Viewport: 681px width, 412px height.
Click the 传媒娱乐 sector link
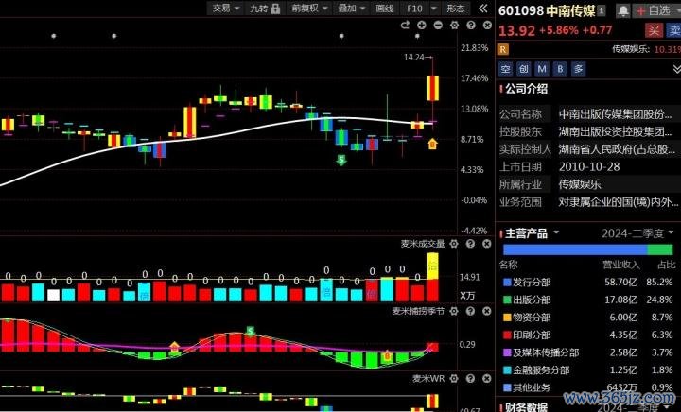(x=631, y=49)
